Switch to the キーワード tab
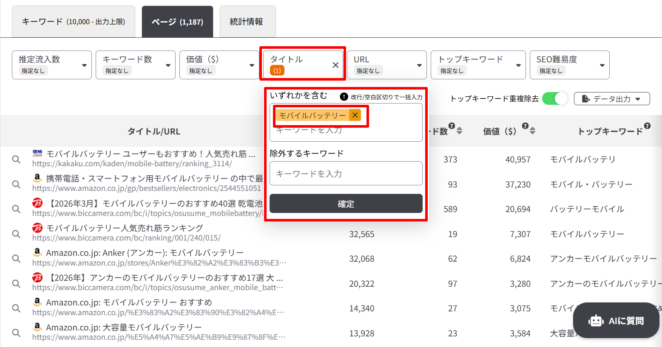This screenshot has height=347, width=662. pos(73,22)
